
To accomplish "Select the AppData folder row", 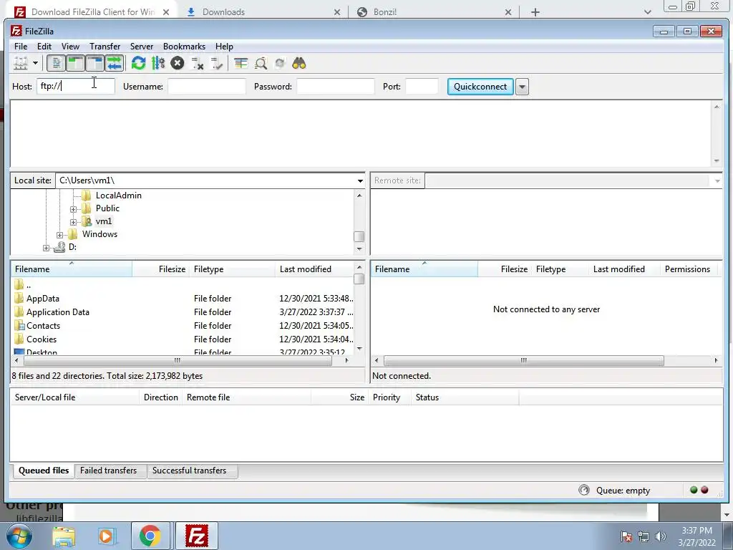I will pos(183,299).
